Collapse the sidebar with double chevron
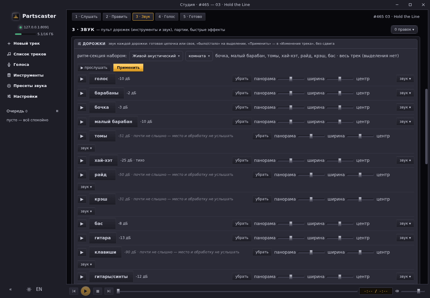This screenshot has height=298, width=430. [x=10, y=289]
